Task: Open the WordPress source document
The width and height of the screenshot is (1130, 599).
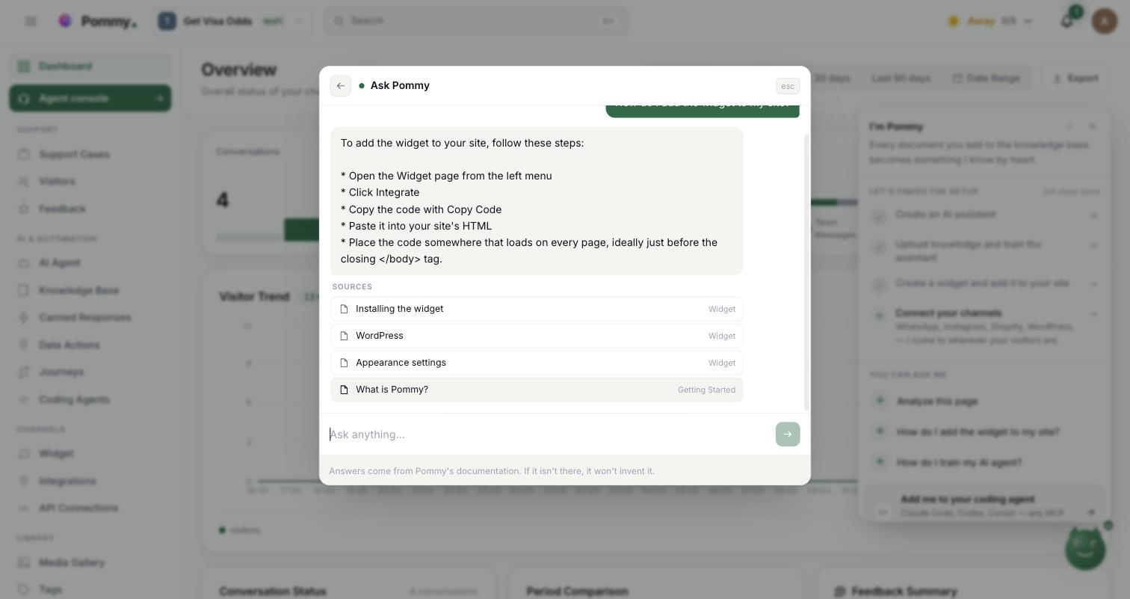Action: (537, 336)
